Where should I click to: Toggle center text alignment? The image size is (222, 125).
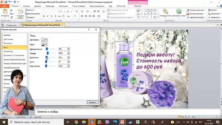(x=86, y=16)
